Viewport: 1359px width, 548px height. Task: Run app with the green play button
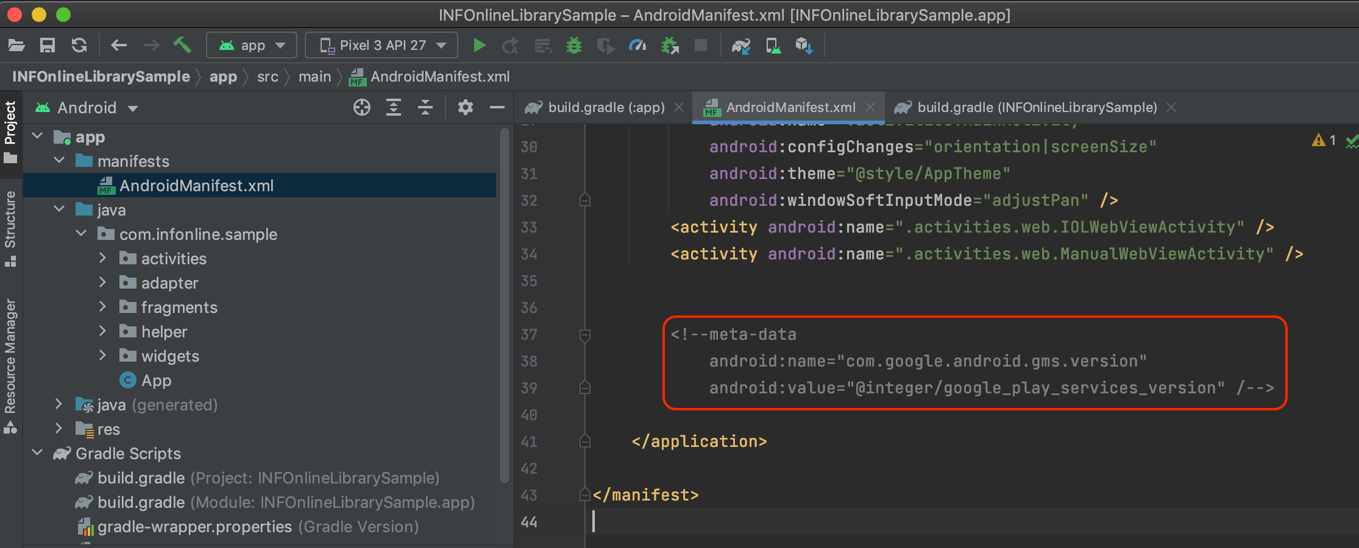coord(480,45)
